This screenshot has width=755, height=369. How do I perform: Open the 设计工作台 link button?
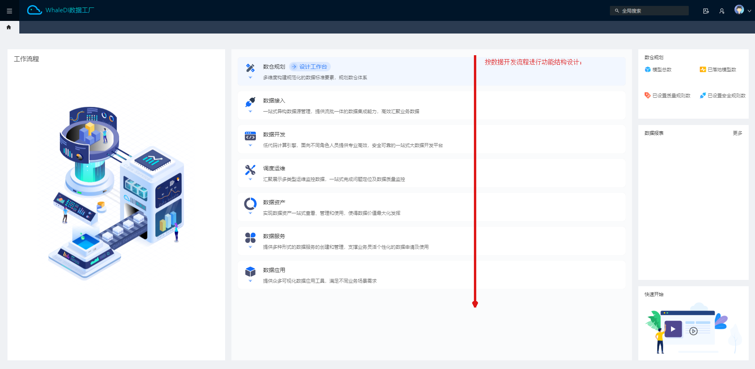[x=310, y=67]
